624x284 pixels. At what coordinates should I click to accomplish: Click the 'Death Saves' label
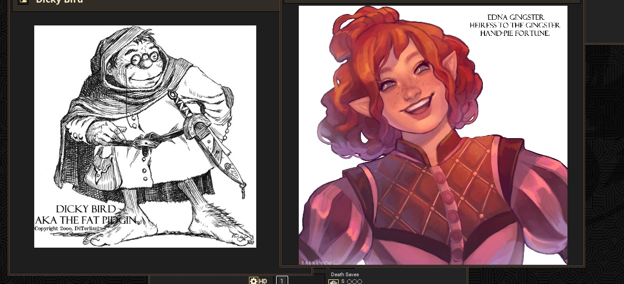tap(345, 275)
